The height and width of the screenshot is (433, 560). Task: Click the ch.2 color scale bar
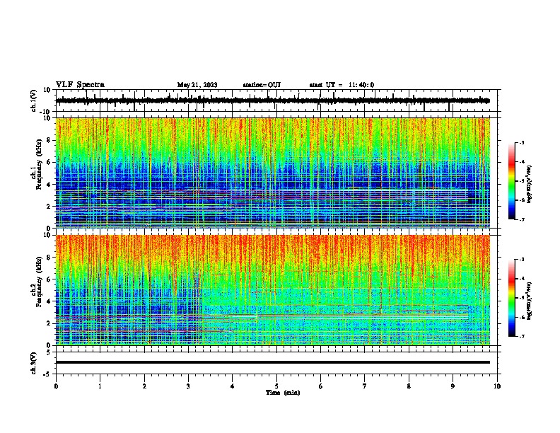(x=512, y=298)
